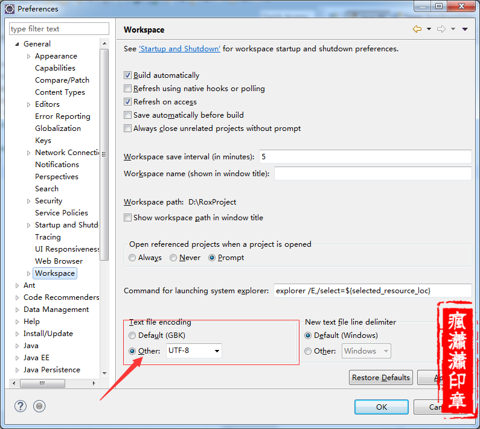Expand the Workspace tree node
Screen dimensions: 480x429
click(x=28, y=273)
